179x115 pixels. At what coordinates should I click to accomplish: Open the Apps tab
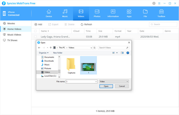tap(129, 14)
